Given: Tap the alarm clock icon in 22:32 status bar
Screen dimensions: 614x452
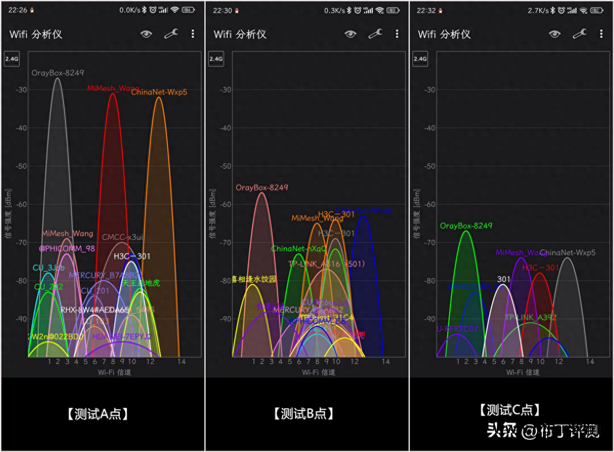Looking at the screenshot, I should click(561, 10).
